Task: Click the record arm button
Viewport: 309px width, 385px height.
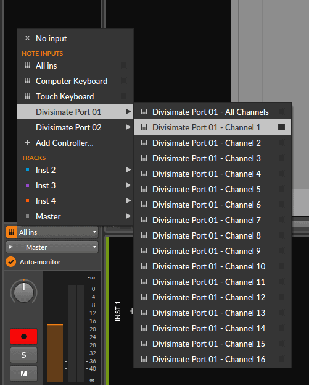Action: 23,336
